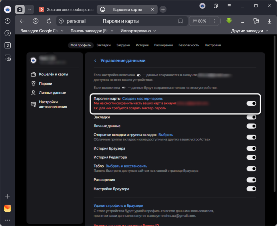Screen dimensions: 277x226
Task: Click the plus icon in sidebar
Action: click(7, 196)
